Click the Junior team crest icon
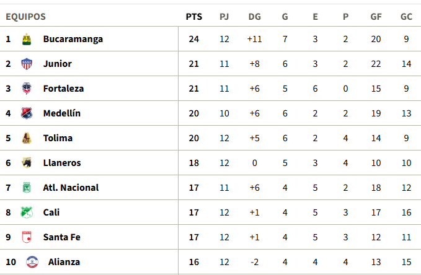Image resolution: width=421 pixels, height=275 pixels. [27, 64]
